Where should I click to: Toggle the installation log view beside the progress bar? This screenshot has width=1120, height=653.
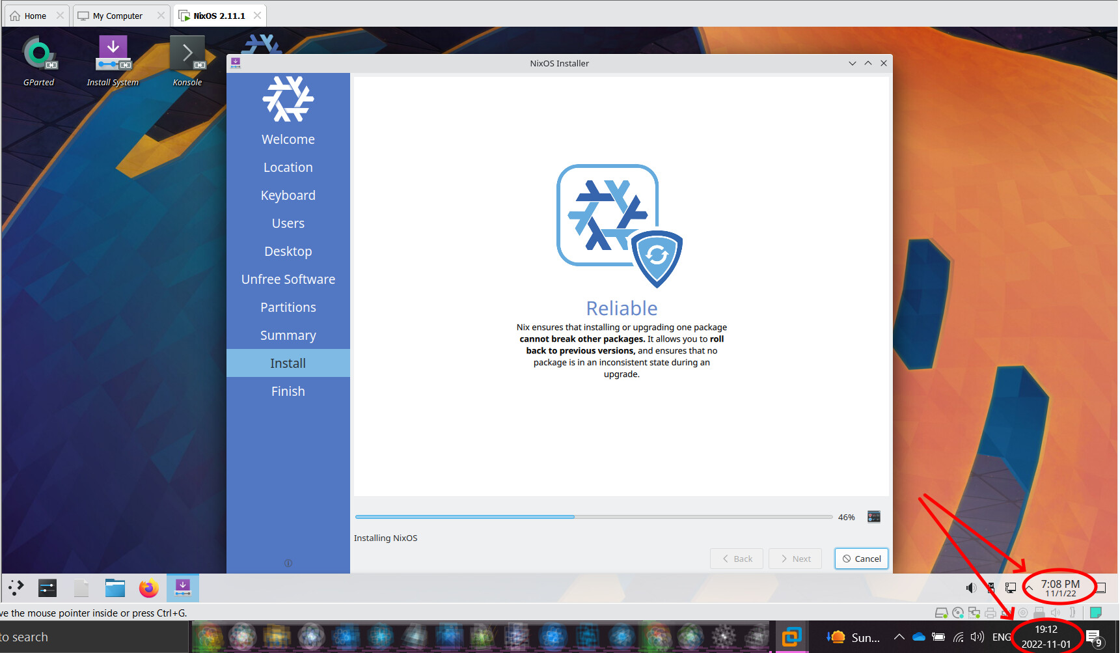(x=873, y=516)
